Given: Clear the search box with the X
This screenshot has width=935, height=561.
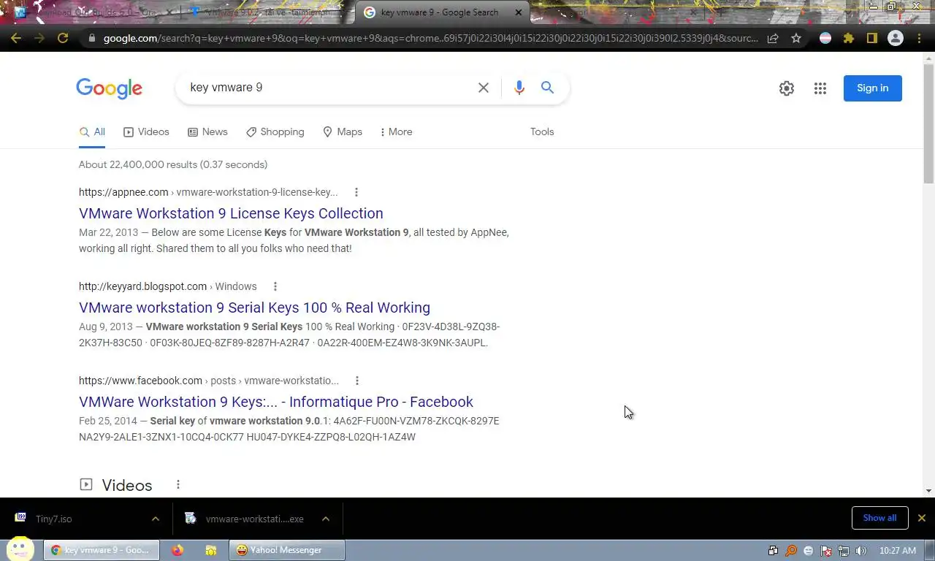Looking at the screenshot, I should pos(484,88).
